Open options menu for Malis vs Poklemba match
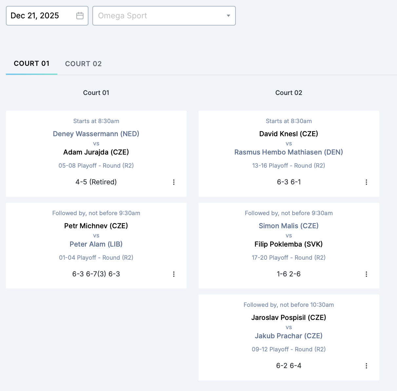This screenshot has width=397, height=391. click(x=366, y=274)
